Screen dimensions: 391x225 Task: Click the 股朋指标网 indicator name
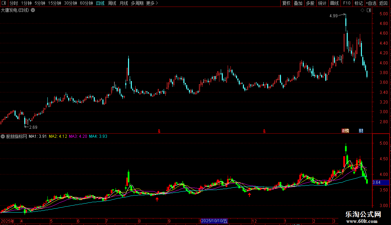point(17,136)
